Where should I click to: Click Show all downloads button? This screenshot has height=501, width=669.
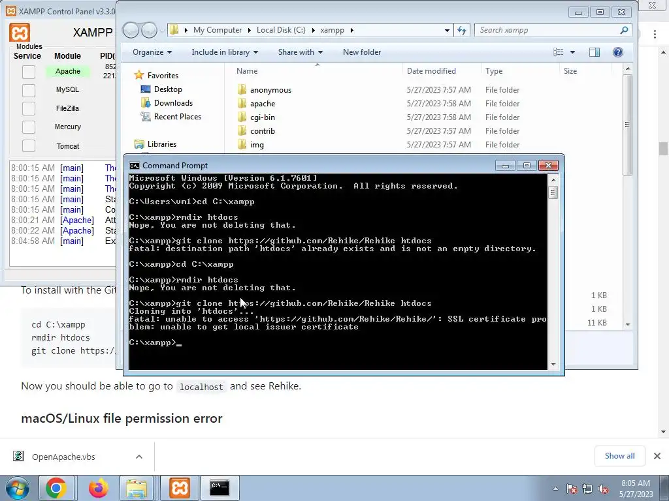point(619,456)
